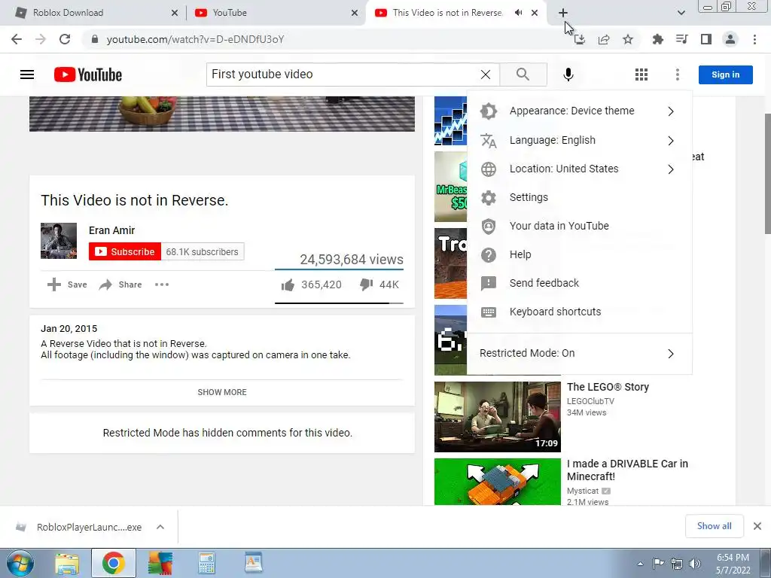Clear the search box with the X icon
771x578 pixels.
tap(486, 75)
